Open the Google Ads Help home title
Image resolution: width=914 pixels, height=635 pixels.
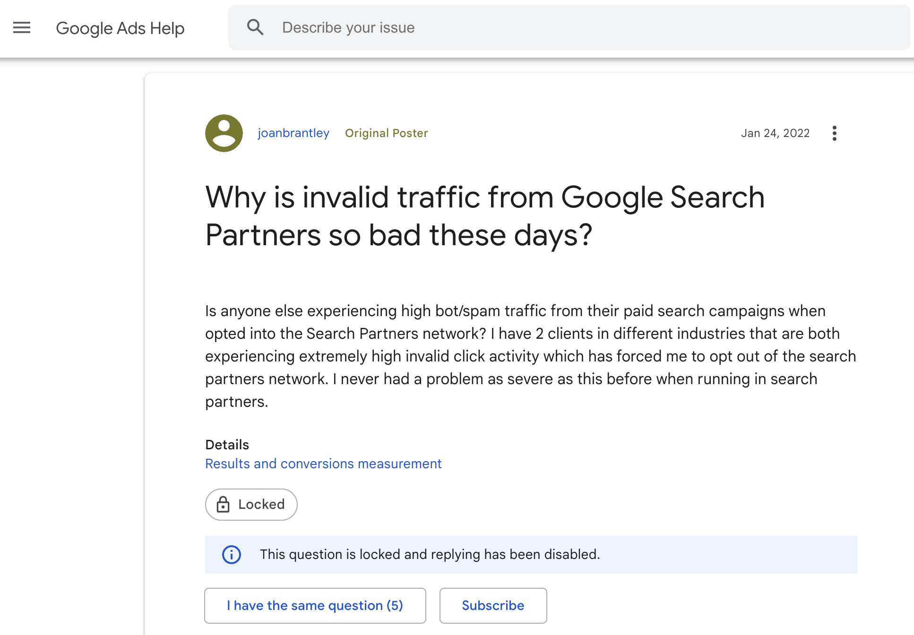(120, 28)
